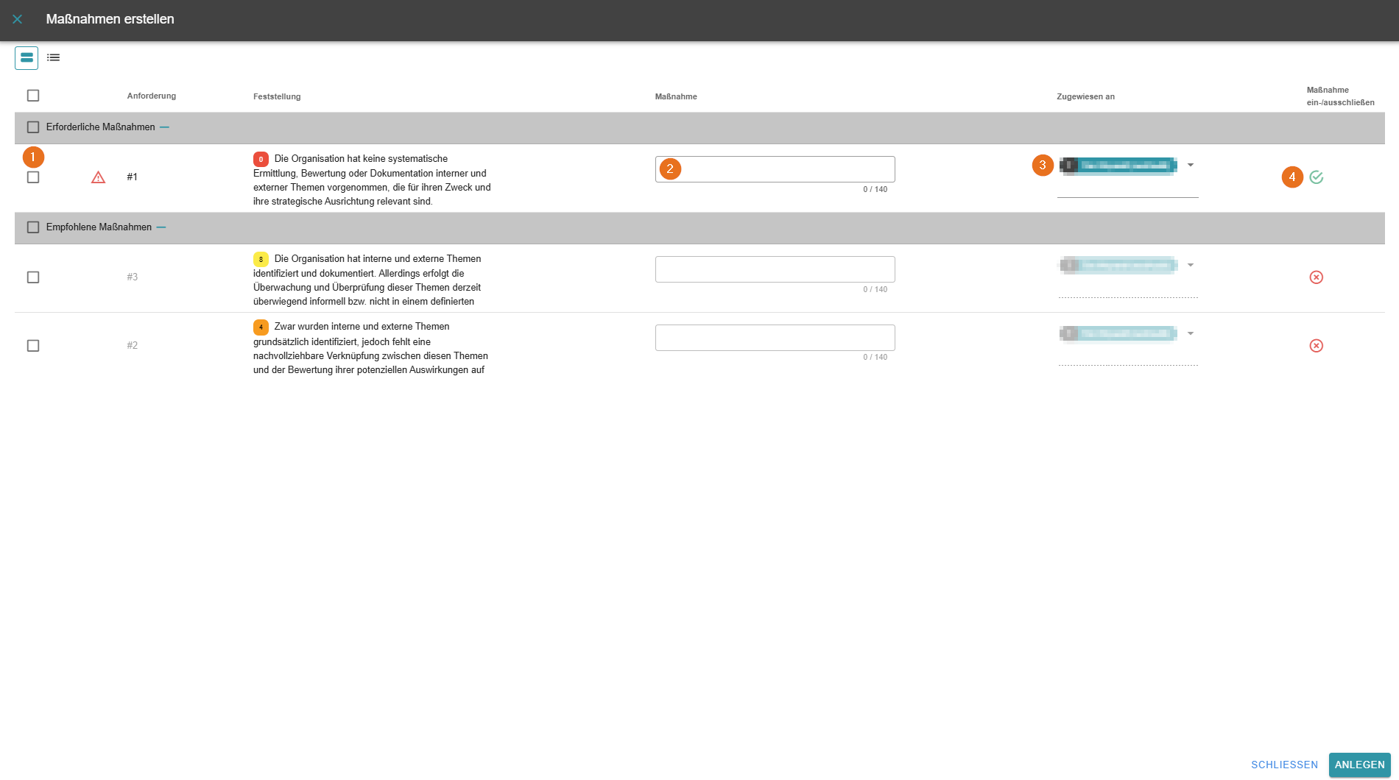
Task: Click the red warning triangle on row #1
Action: click(98, 177)
